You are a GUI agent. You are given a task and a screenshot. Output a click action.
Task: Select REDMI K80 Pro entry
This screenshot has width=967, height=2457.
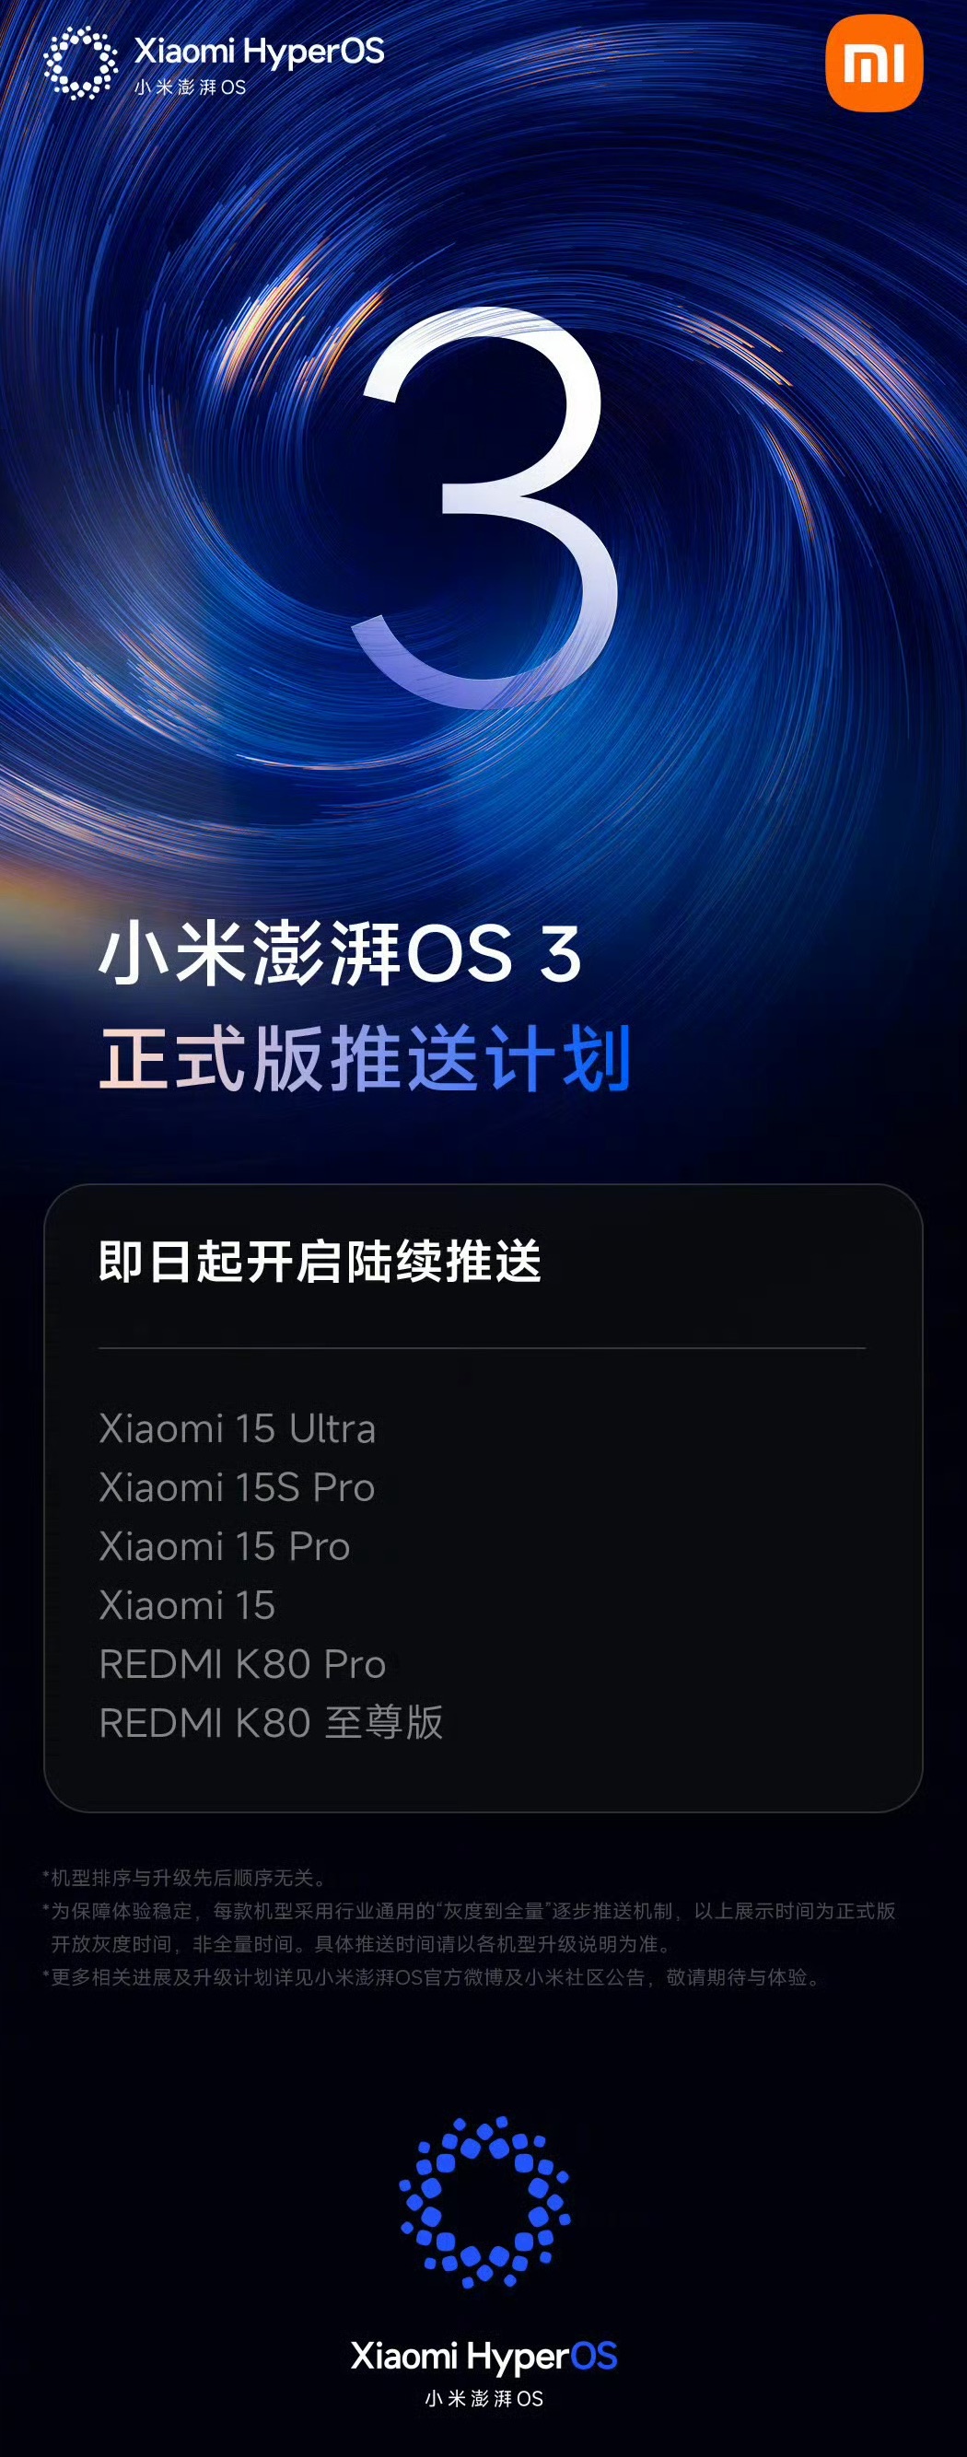(243, 1664)
